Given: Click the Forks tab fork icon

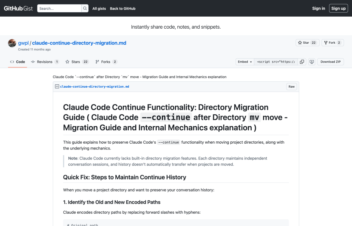Looking at the screenshot, I should tap(97, 62).
